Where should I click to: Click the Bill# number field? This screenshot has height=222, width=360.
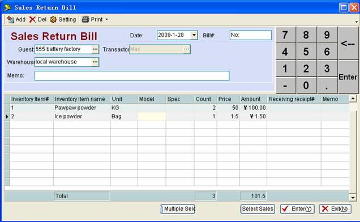pyautogui.click(x=251, y=35)
